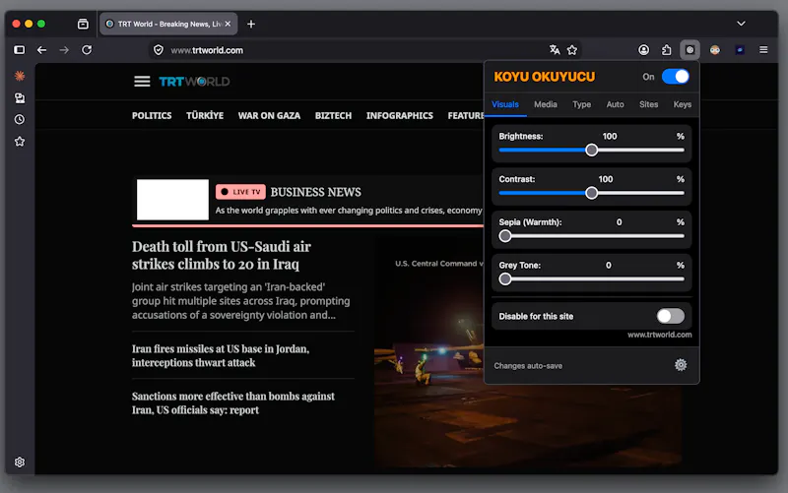Click the Brightness slider handle
This screenshot has width=788, height=493.
pyautogui.click(x=592, y=151)
